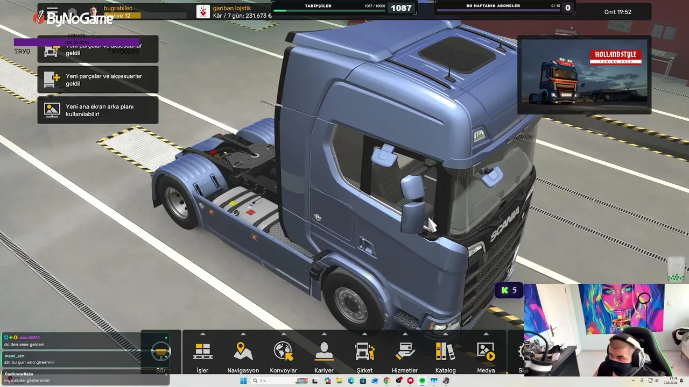689x387 pixels.
Task: Open the Kariyer person icon
Action: coord(324,352)
